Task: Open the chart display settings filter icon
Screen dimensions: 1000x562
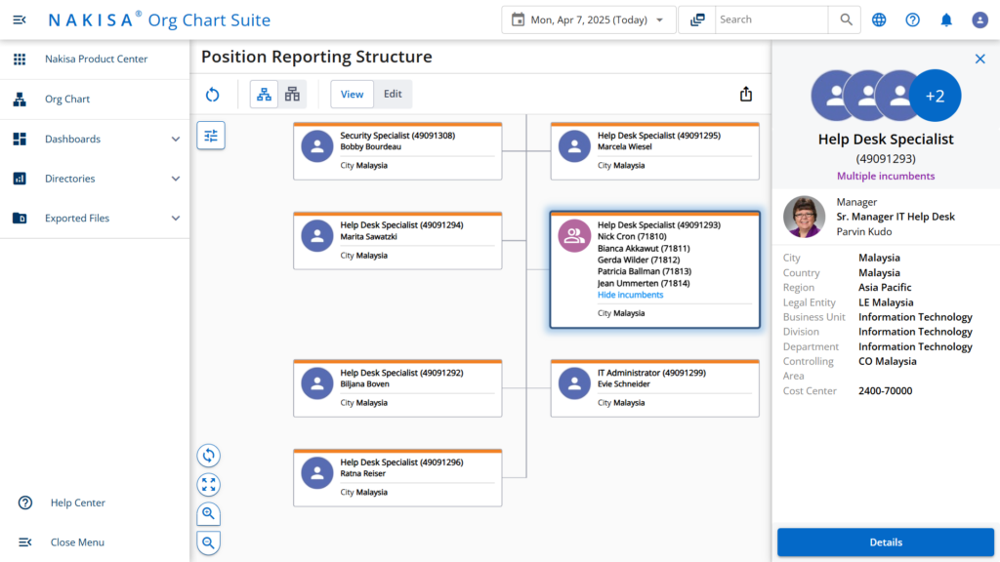Action: 210,136
